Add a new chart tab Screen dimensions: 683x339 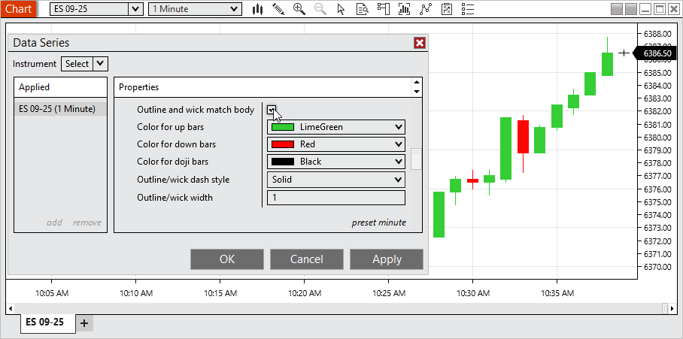[x=84, y=323]
